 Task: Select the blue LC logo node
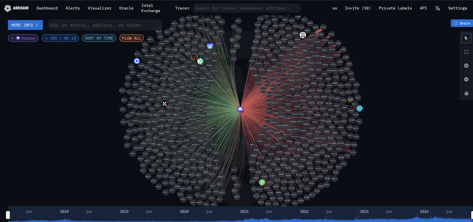(x=210, y=46)
